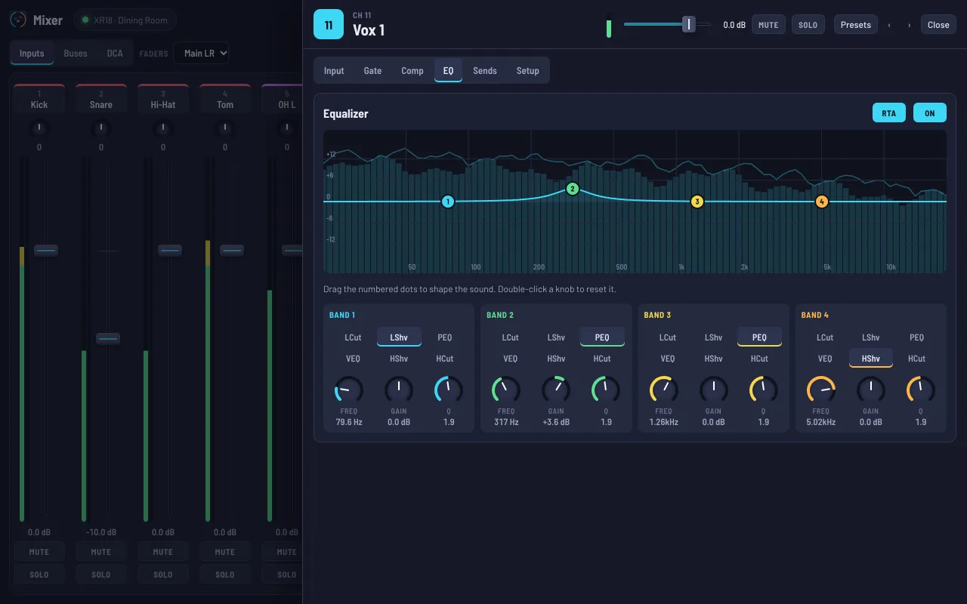Click Band 2 GAIN knob

pos(556,390)
